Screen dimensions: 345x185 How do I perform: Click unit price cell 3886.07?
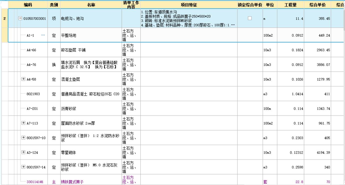[x=317, y=65]
